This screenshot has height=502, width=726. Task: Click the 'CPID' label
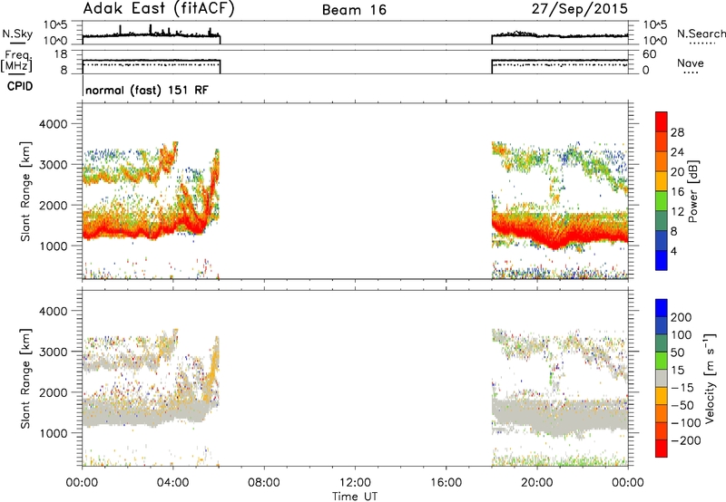point(20,86)
